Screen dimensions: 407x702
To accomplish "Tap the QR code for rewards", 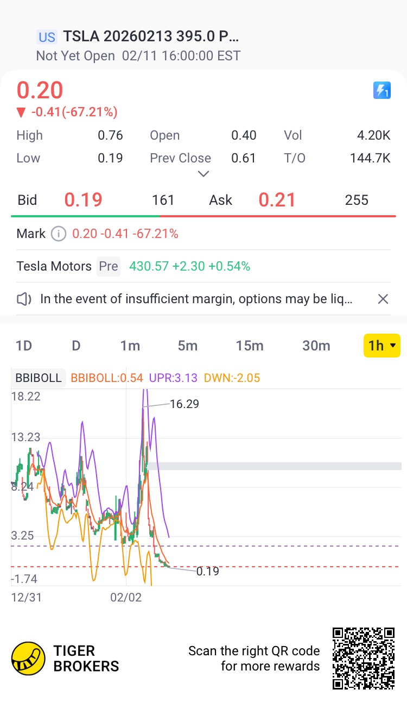I will (x=364, y=658).
